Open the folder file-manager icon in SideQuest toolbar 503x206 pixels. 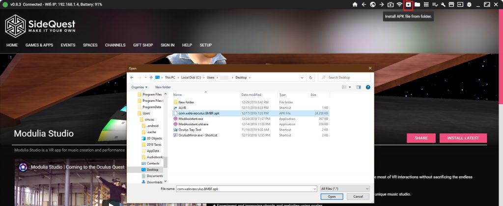click(417, 4)
